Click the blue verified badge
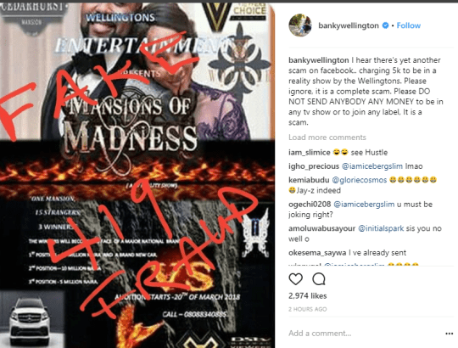The width and height of the screenshot is (458, 348). pyautogui.click(x=386, y=25)
